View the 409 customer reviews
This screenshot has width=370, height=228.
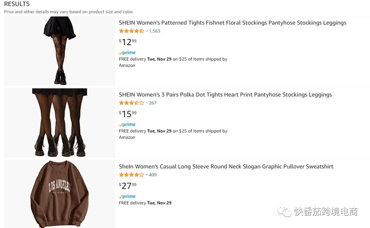(x=153, y=175)
